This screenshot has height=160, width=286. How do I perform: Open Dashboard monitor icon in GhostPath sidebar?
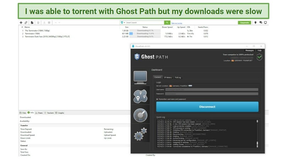tap(140, 78)
